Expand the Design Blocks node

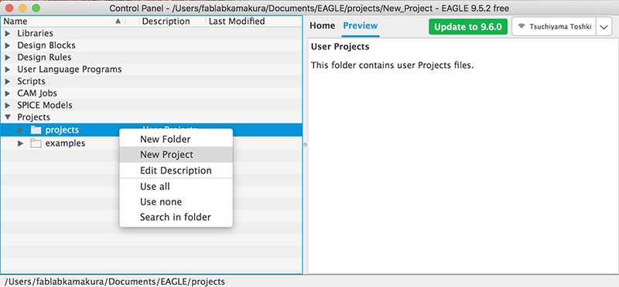[x=8, y=46]
